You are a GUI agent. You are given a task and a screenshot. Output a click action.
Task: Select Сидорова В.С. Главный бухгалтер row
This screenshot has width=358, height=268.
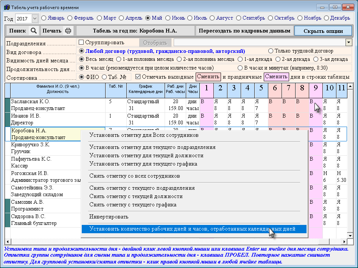point(46,220)
